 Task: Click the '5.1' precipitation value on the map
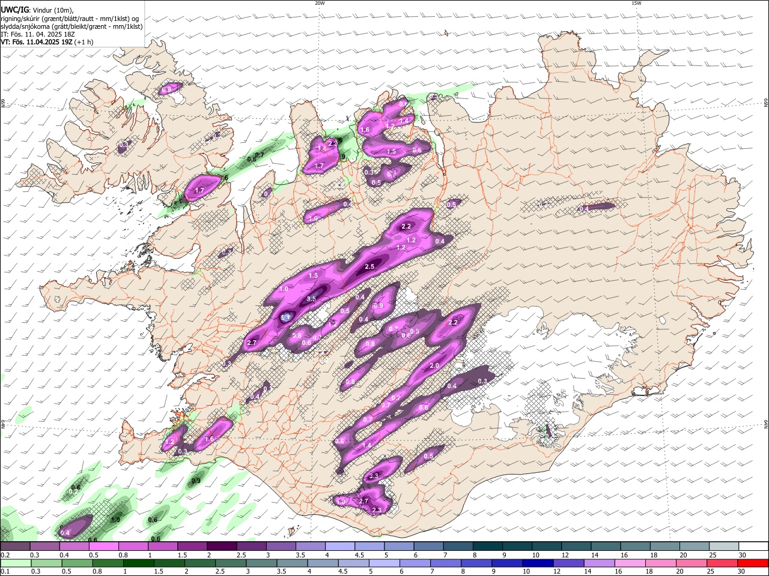(x=286, y=317)
